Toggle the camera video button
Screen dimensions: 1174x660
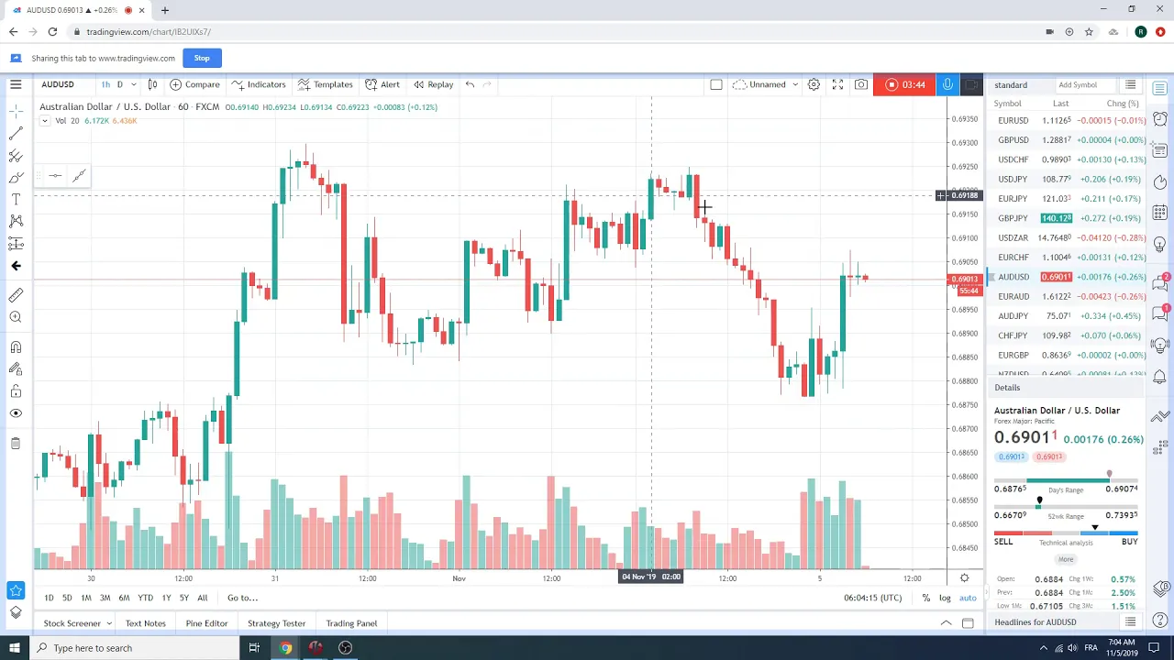[971, 84]
